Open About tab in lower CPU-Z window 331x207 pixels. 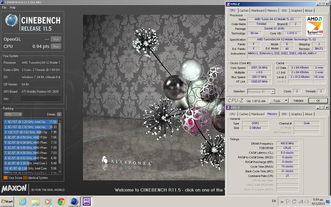309,114
